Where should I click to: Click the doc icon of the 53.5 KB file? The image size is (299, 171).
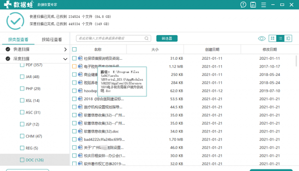pyautogui.click(x=80, y=99)
